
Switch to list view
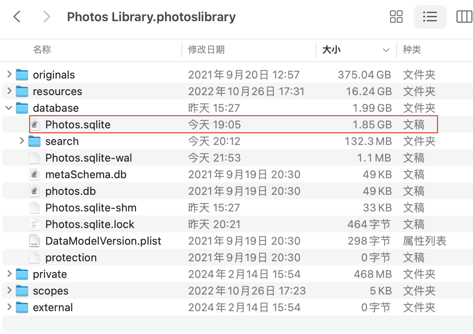pyautogui.click(x=430, y=17)
